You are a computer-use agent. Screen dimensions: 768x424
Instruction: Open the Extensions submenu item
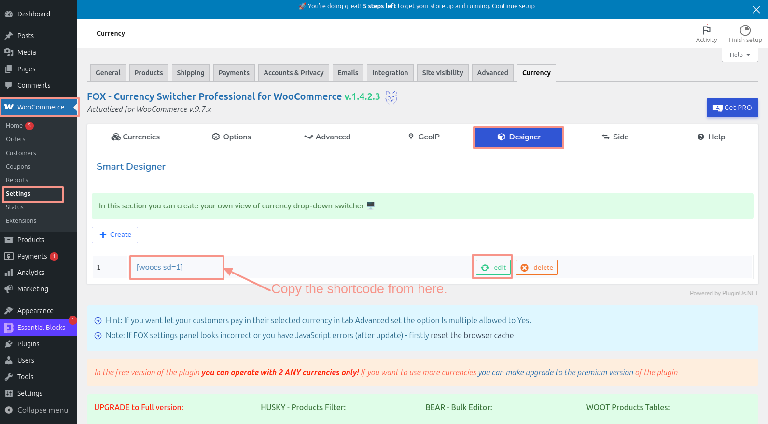pyautogui.click(x=21, y=221)
